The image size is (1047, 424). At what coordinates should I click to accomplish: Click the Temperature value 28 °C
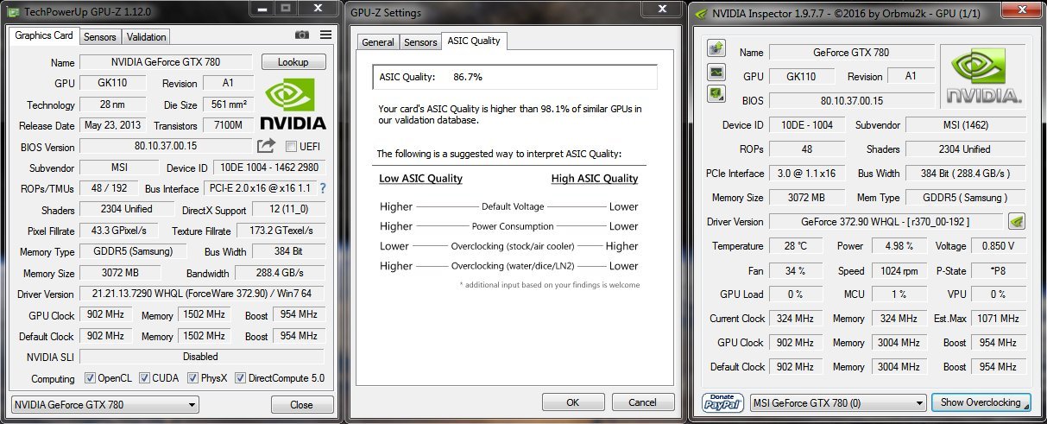pyautogui.click(x=796, y=246)
